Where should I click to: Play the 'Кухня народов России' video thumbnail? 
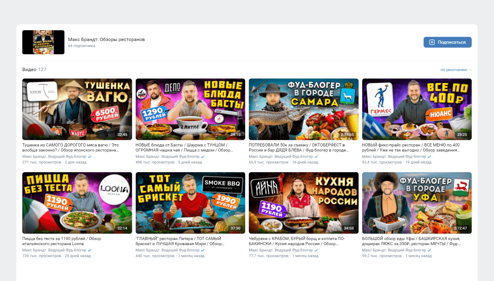tap(303, 203)
